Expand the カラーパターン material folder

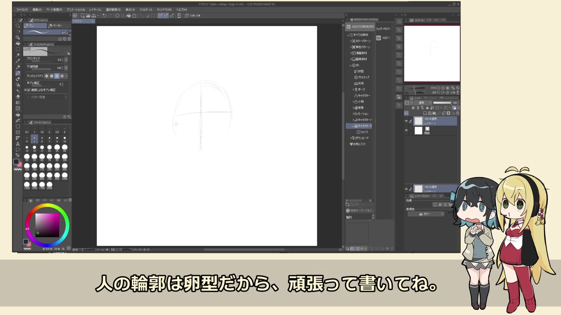coord(352,41)
